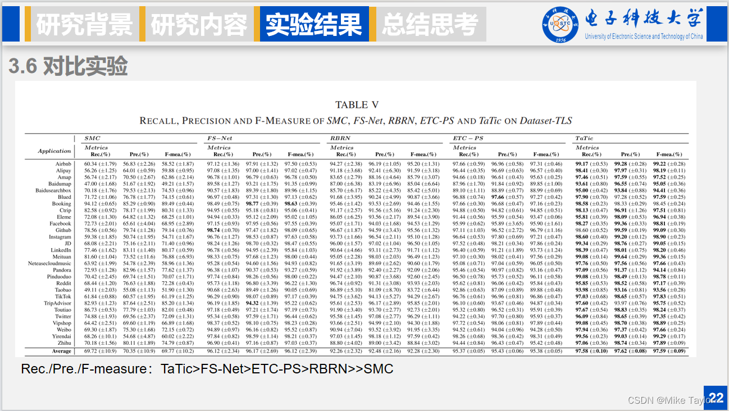
Task: Click TaTic Airbnb recall 99.17 (±0.53)
Action: [x=591, y=164]
